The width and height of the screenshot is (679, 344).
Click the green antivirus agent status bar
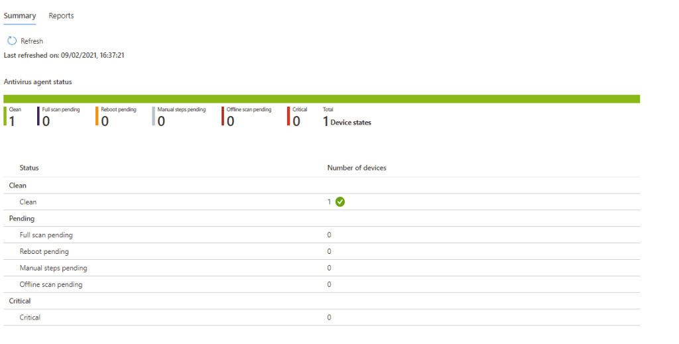(322, 99)
